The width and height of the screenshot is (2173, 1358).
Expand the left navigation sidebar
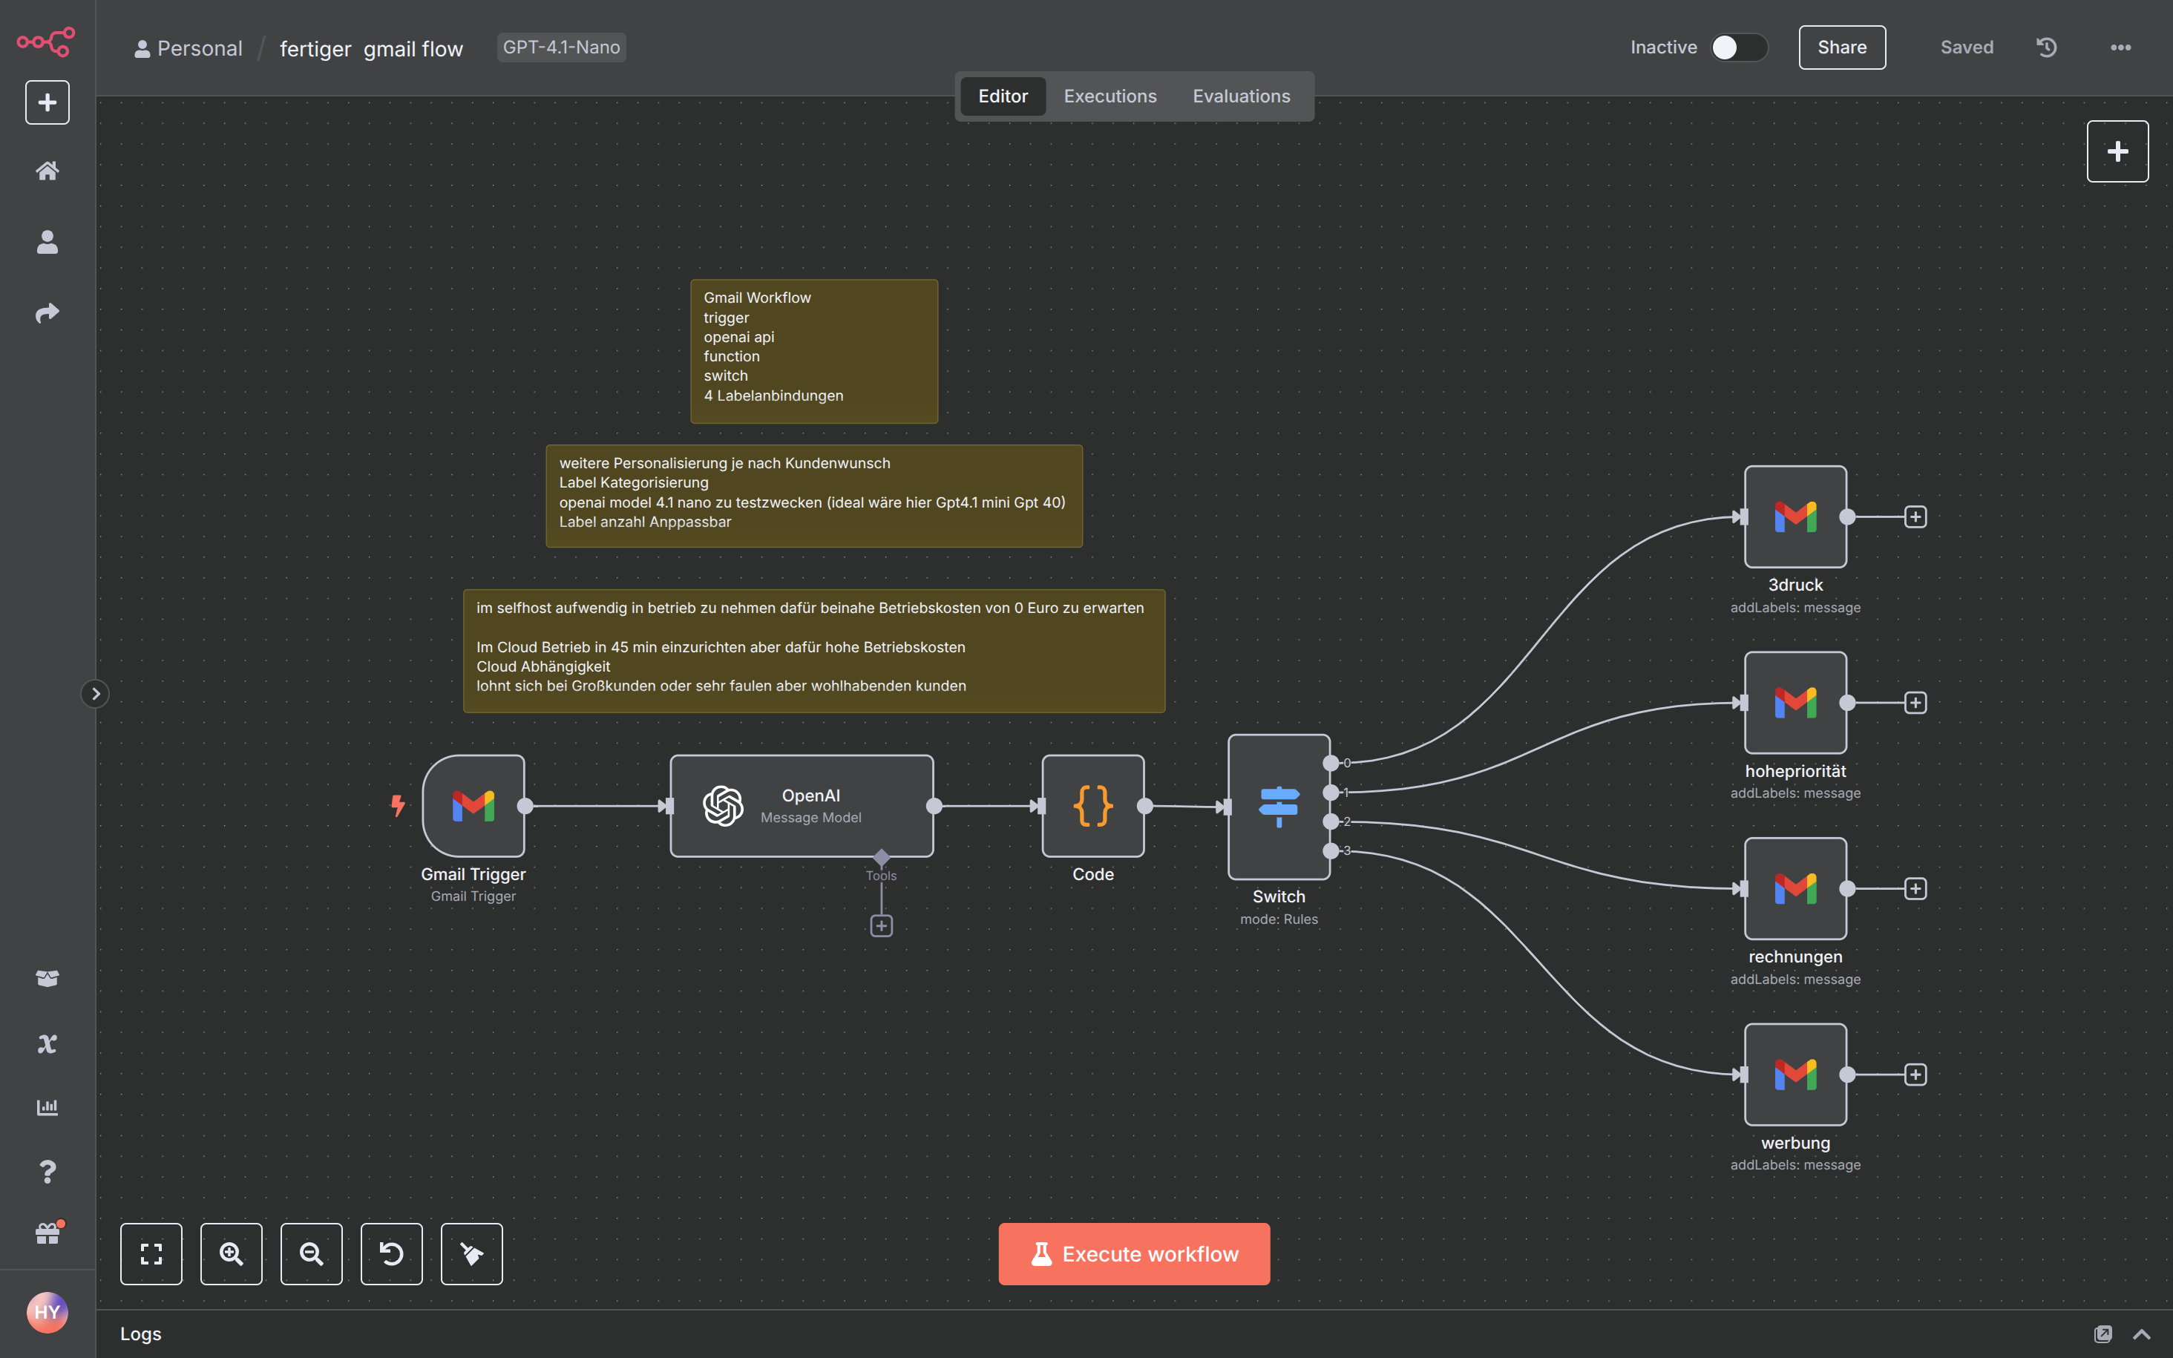coord(95,693)
